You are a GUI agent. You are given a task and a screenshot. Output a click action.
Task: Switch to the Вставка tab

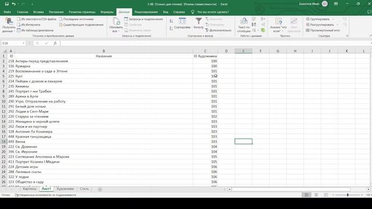tap(38, 12)
